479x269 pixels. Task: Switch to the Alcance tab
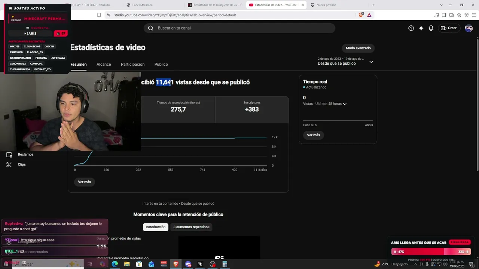pos(104,64)
